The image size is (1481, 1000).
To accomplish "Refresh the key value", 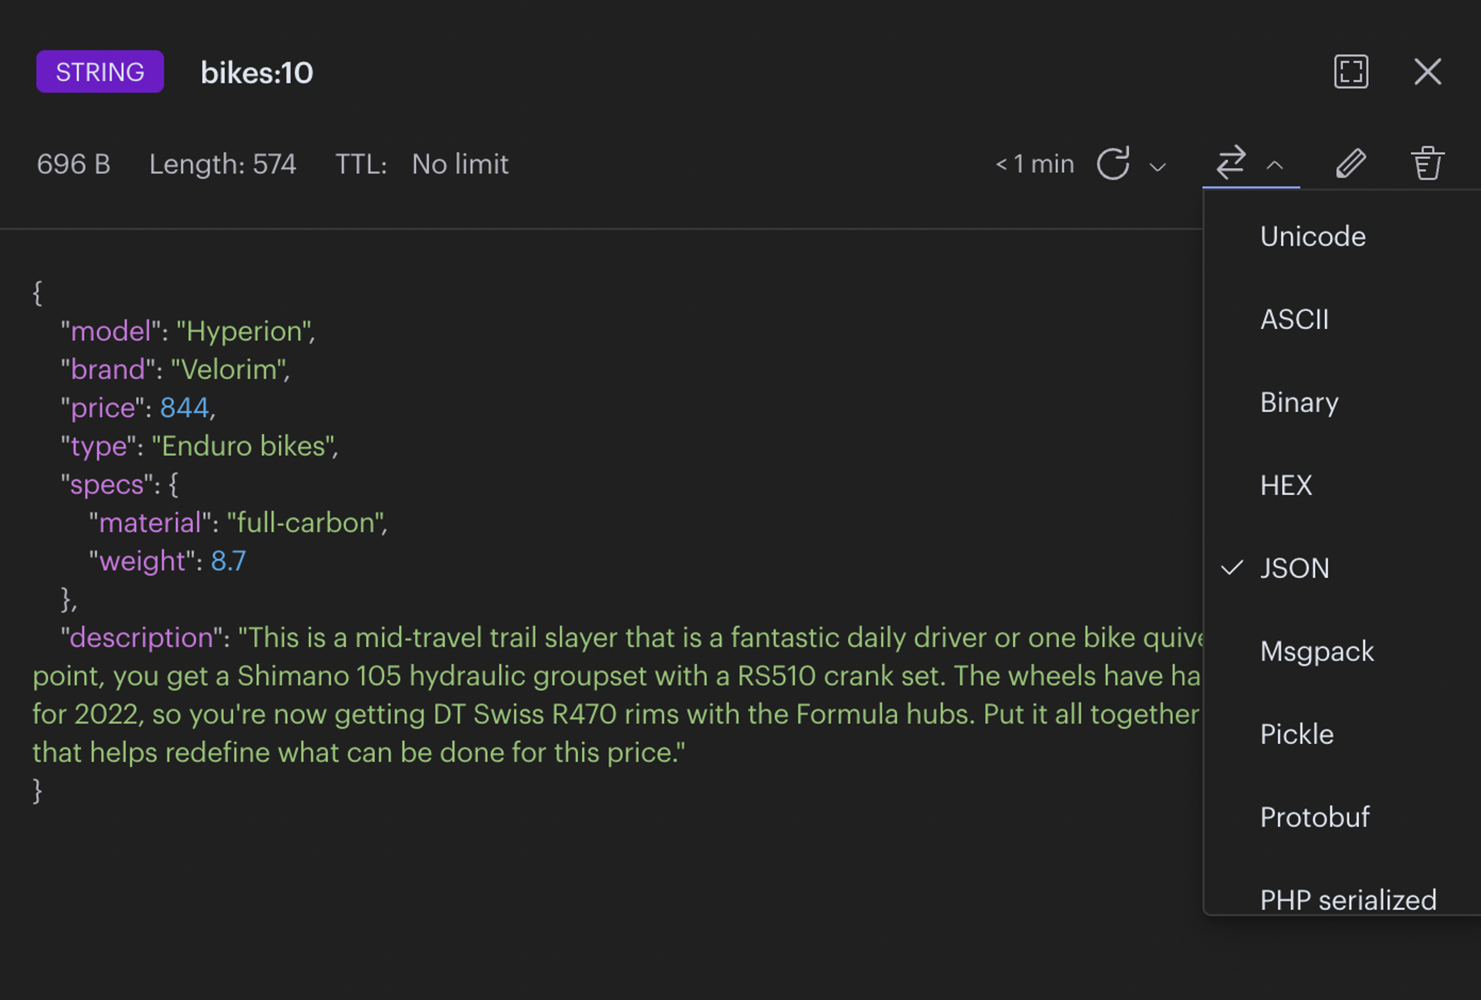I will point(1113,164).
